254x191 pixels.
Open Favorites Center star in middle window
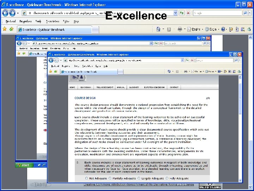click(19, 53)
